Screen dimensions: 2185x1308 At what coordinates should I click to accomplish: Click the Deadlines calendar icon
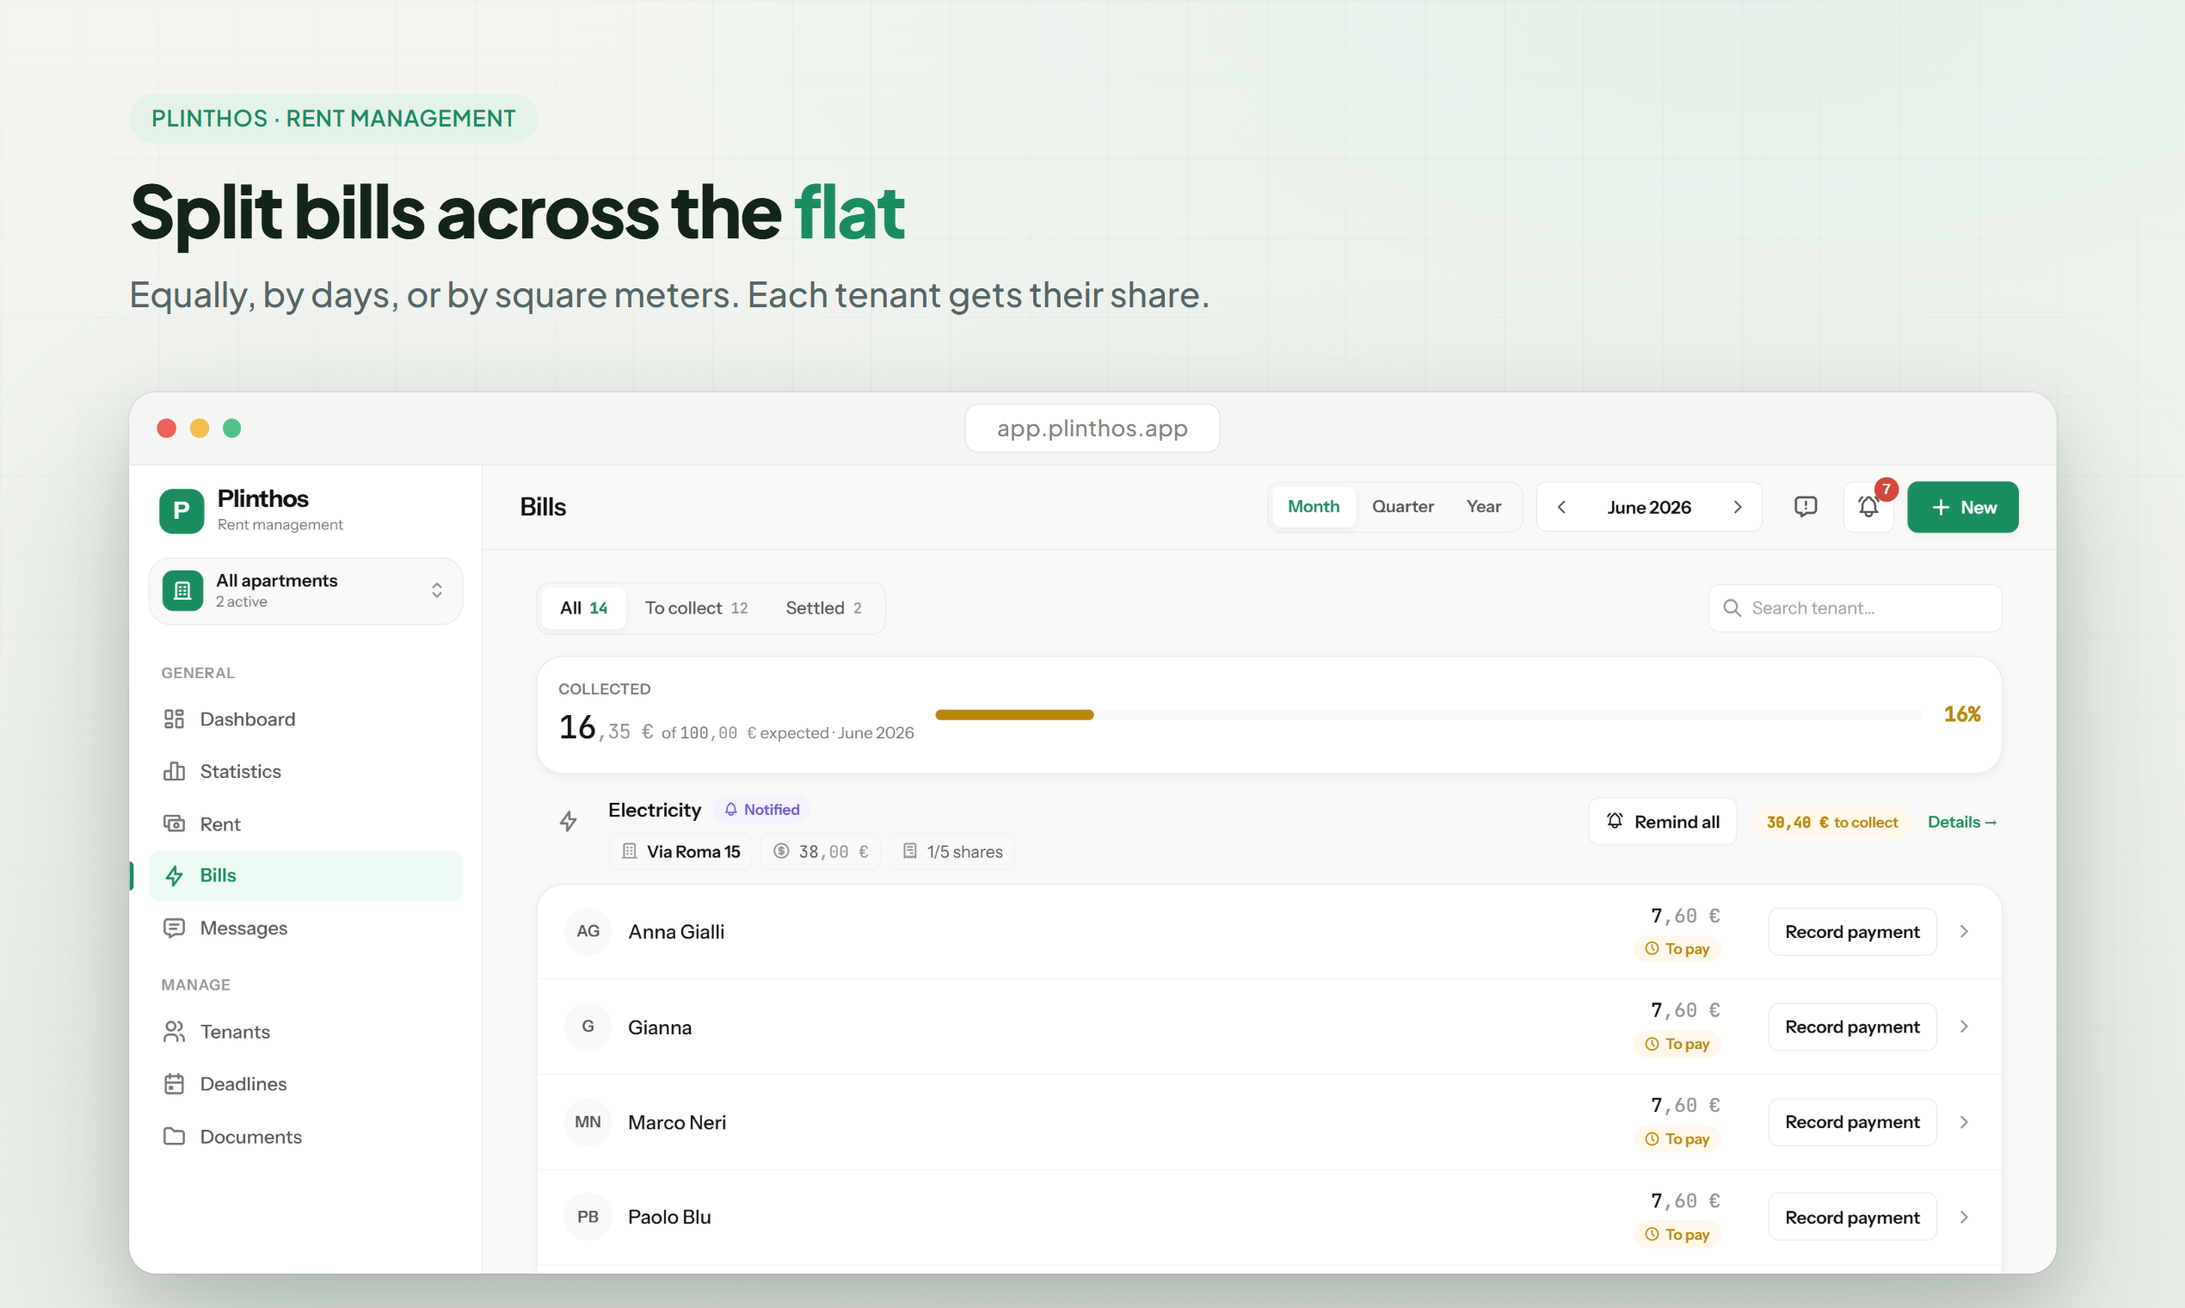(175, 1083)
